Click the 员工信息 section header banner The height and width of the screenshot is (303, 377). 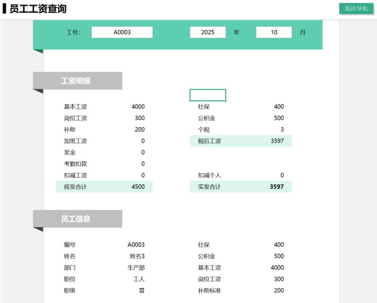77,219
